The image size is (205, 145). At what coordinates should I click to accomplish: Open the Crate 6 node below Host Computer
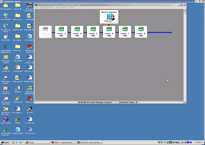pos(109,32)
